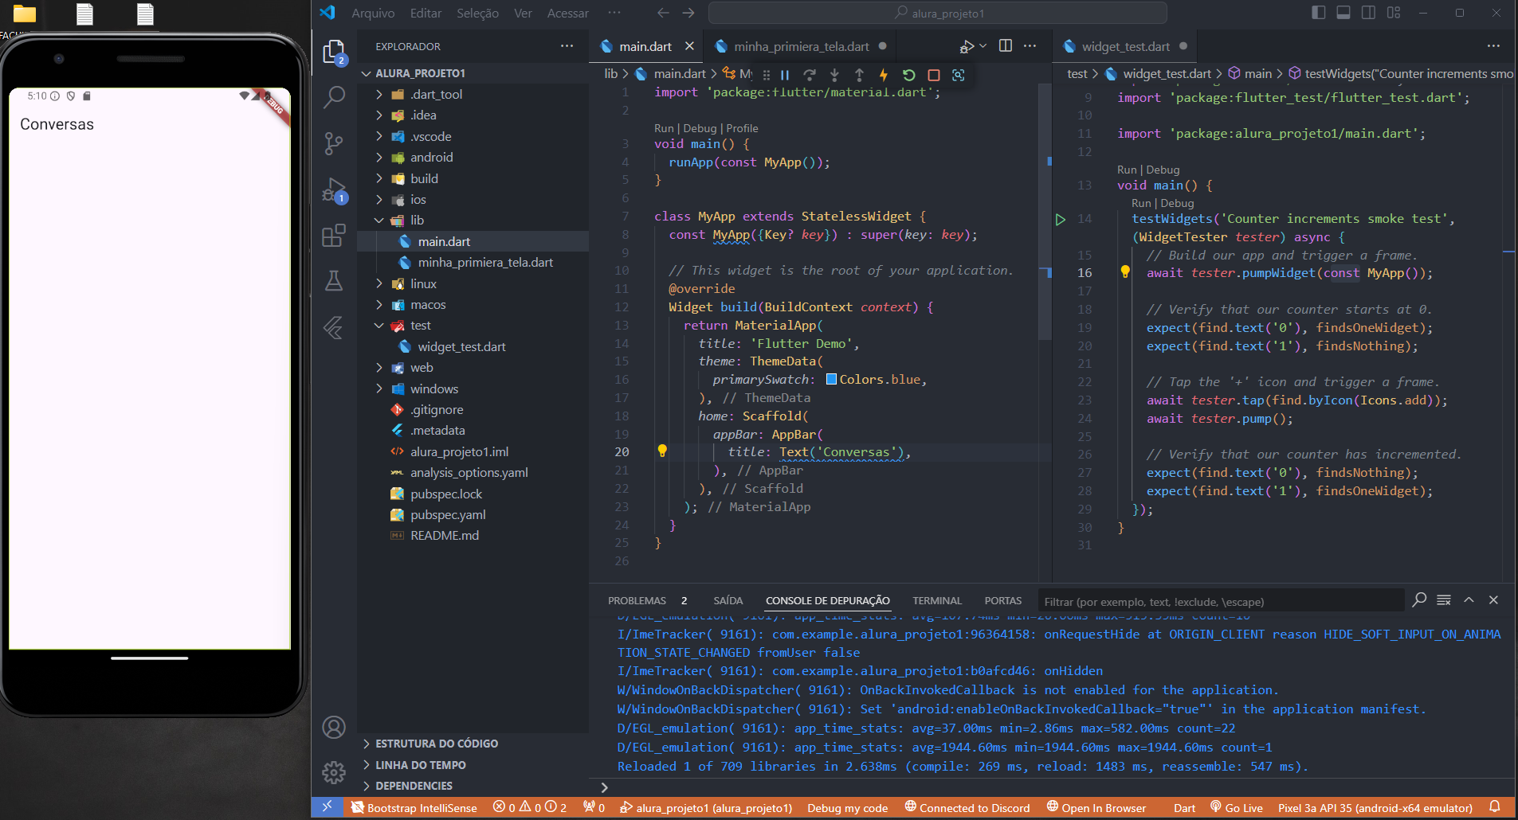Open the Extensions view
This screenshot has height=820, width=1518.
coord(333,236)
